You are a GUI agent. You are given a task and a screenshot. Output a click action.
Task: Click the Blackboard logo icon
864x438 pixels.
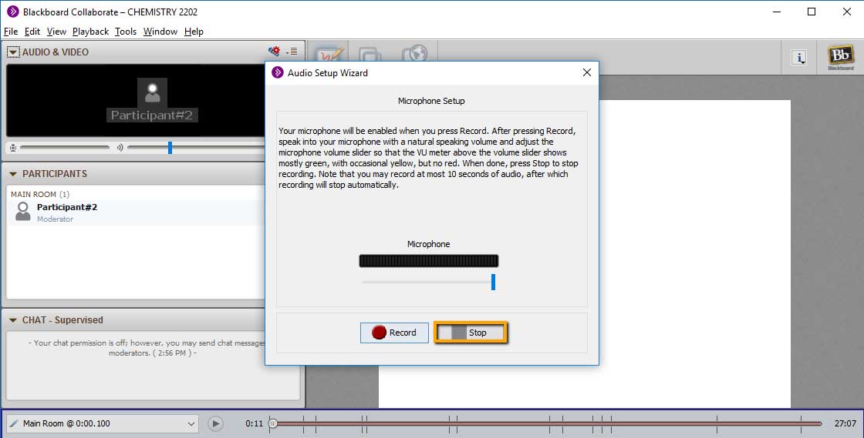point(840,57)
